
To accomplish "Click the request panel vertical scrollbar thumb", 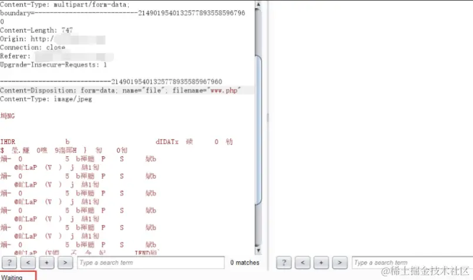I will coord(258,130).
